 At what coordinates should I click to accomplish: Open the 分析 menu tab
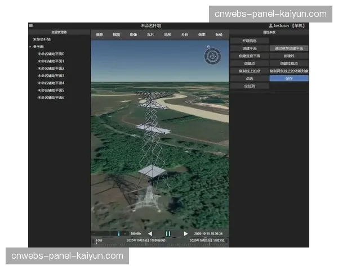(184, 34)
